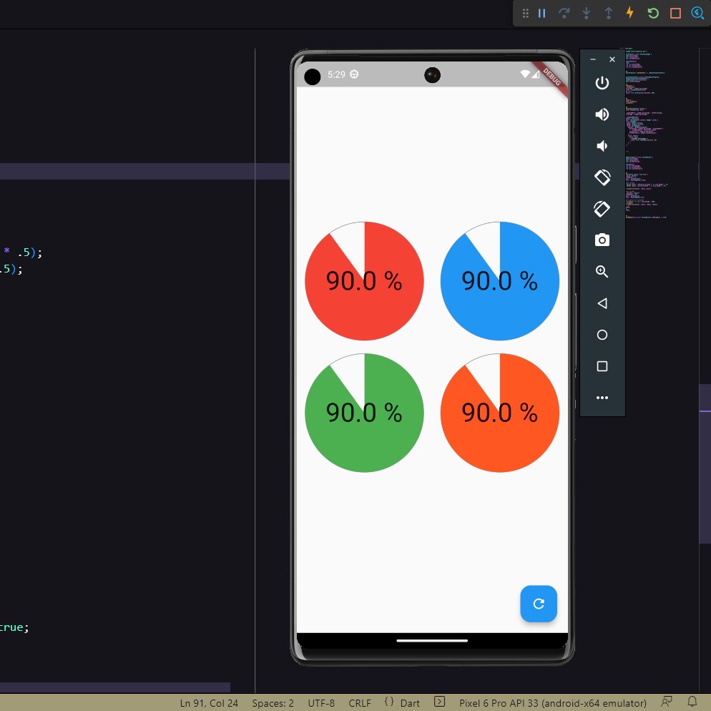Click the boxed arrow icon beside Dart

pyautogui.click(x=439, y=702)
